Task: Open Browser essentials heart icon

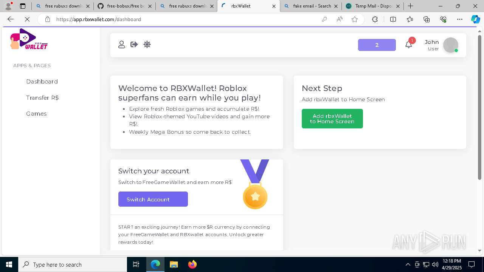Action: (443, 19)
